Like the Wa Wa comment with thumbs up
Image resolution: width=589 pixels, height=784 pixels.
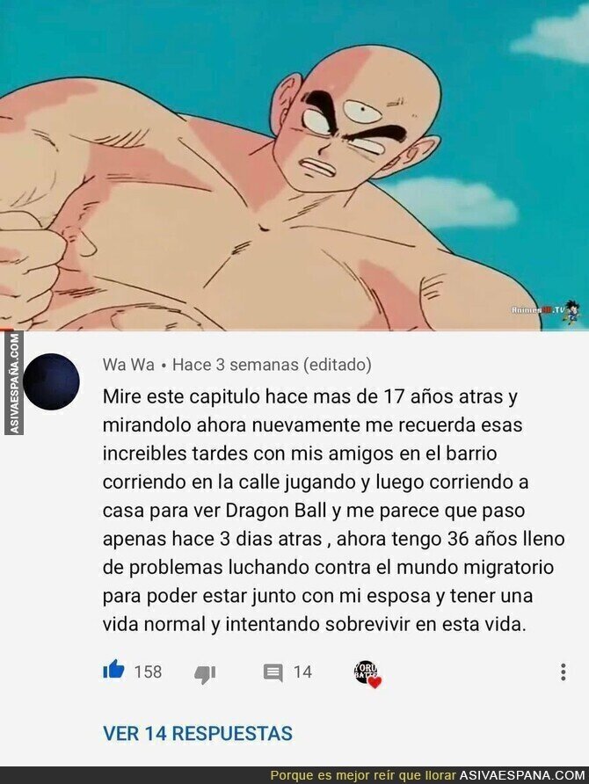(x=113, y=670)
